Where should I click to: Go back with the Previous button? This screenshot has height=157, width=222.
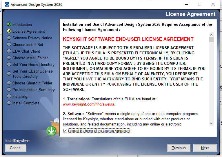179,148
